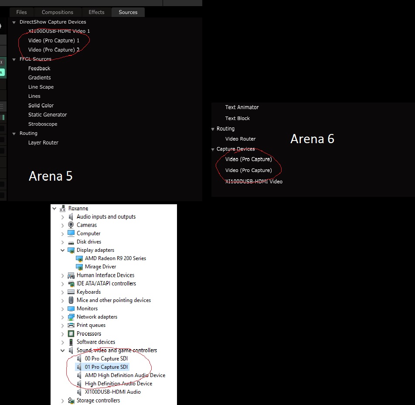Switch to the Effects tab
Image resolution: width=415 pixels, height=405 pixels.
point(96,12)
